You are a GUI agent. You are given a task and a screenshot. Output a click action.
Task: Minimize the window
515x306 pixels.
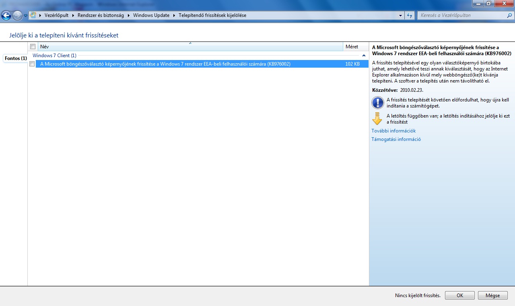tap(477, 3)
